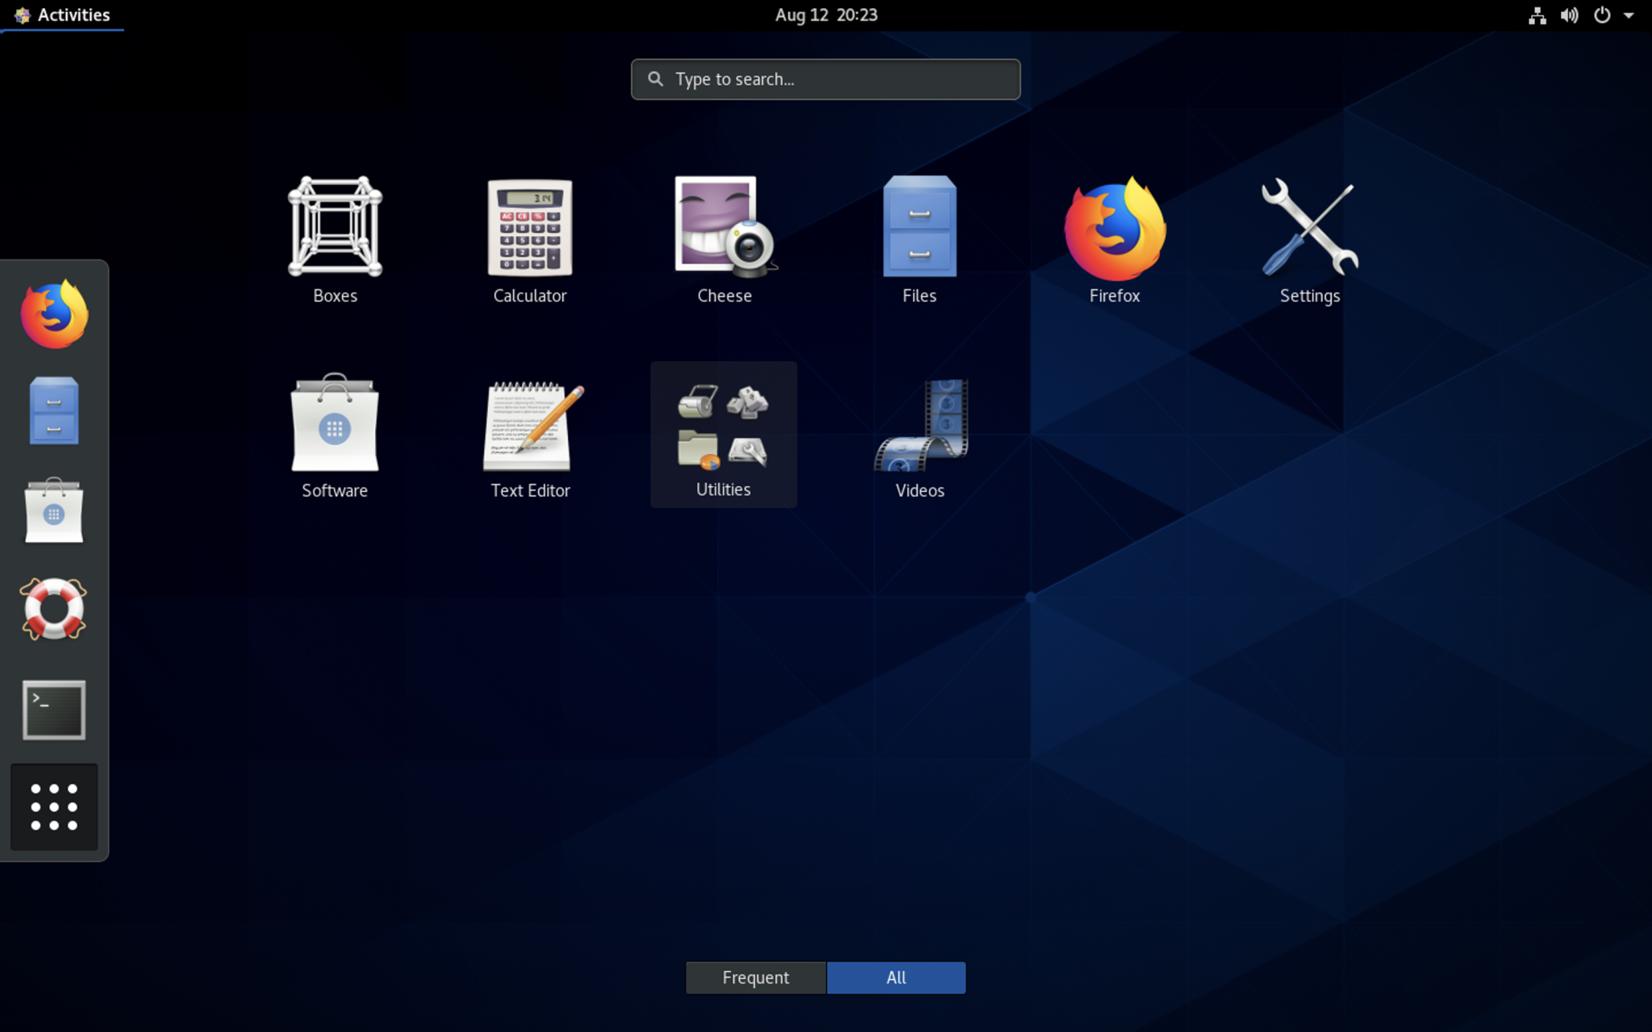This screenshot has width=1652, height=1032.
Task: Click the Show Applications grid button
Action: [53, 807]
